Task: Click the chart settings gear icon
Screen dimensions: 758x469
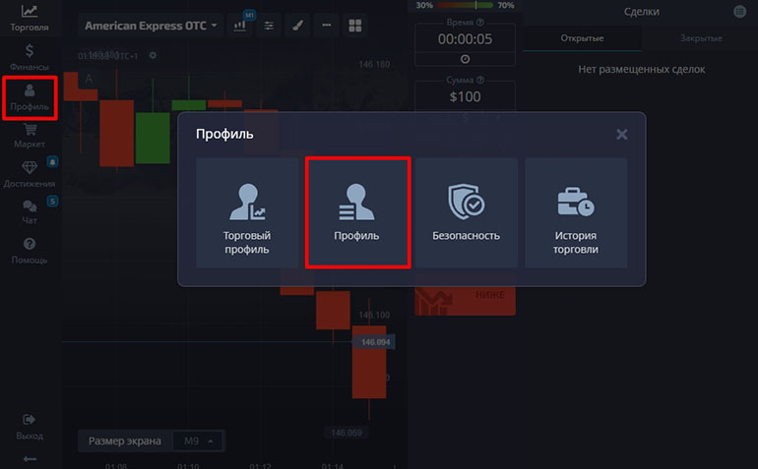Action: (x=153, y=55)
